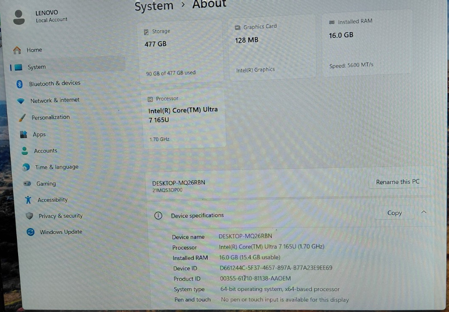This screenshot has height=312, width=449.
Task: Click the System monitor icon in sidebar
Action: pos(18,67)
